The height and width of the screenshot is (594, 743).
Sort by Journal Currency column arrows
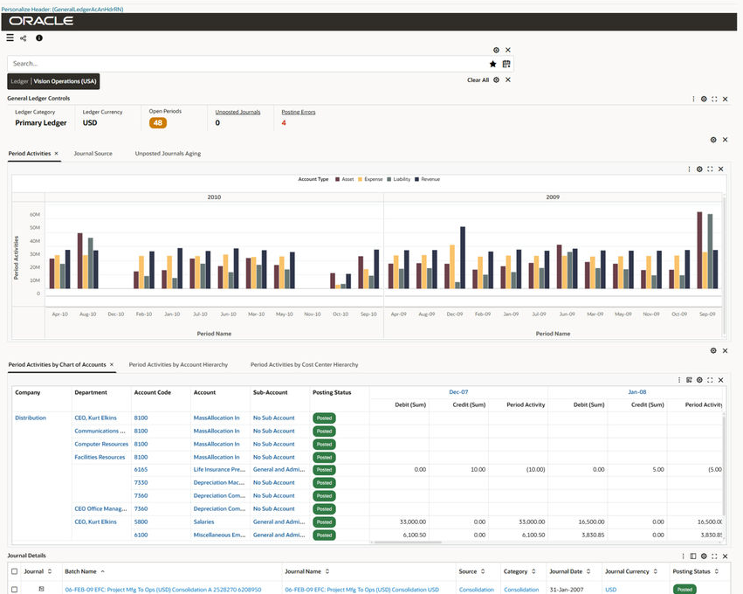pyautogui.click(x=656, y=571)
